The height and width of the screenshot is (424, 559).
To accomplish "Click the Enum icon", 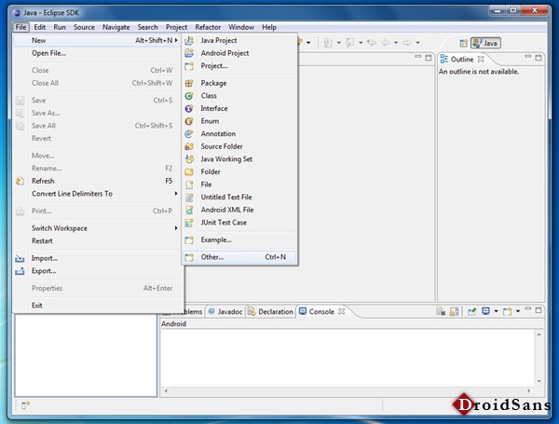I will (x=189, y=121).
